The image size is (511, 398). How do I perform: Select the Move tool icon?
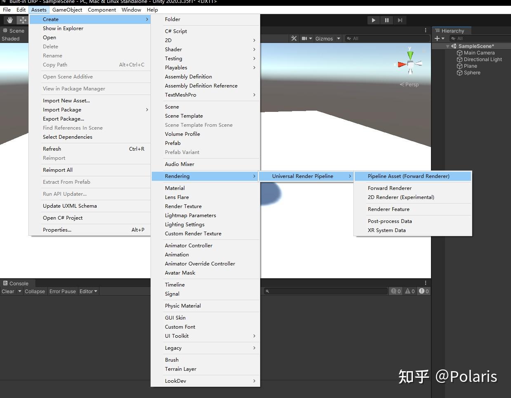(23, 20)
